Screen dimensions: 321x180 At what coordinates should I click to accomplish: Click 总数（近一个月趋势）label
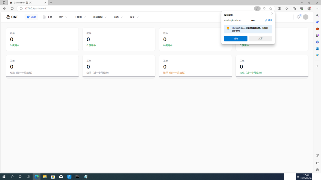point(21,72)
